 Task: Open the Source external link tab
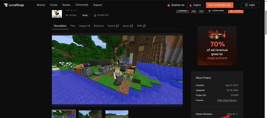[x=113, y=26]
